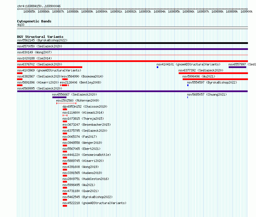Open esv2502560 (McKernan2009) label

point(78,100)
